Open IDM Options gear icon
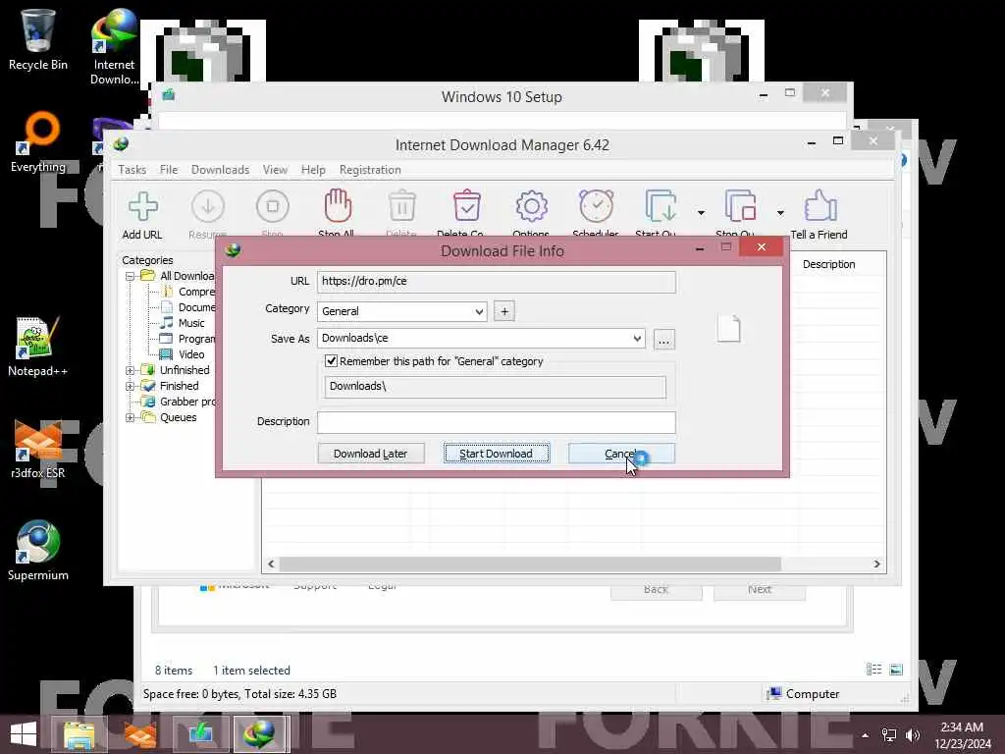The width and height of the screenshot is (1005, 754). click(531, 206)
